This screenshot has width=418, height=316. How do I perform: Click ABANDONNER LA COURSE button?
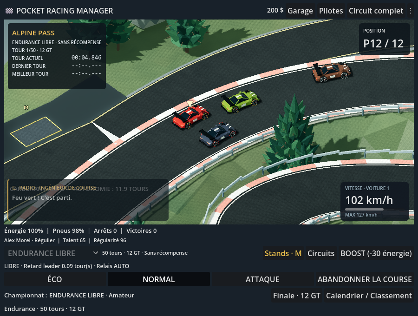pyautogui.click(x=365, y=279)
